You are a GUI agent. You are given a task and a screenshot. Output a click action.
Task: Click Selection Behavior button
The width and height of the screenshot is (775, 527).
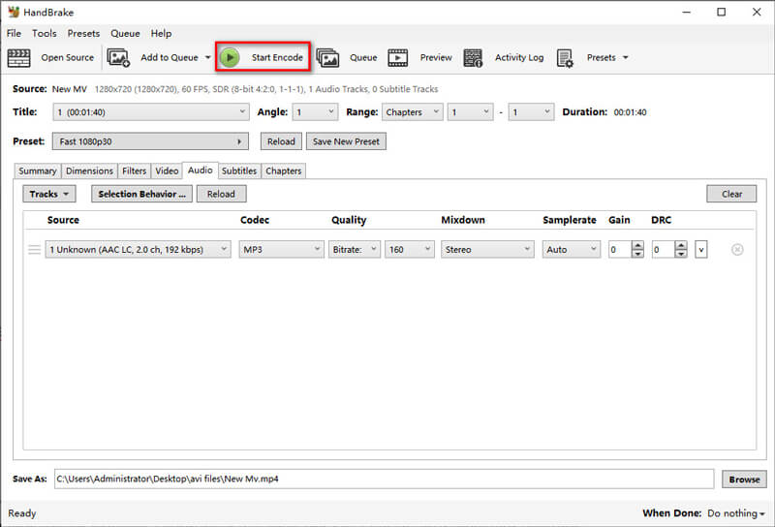[x=141, y=194]
